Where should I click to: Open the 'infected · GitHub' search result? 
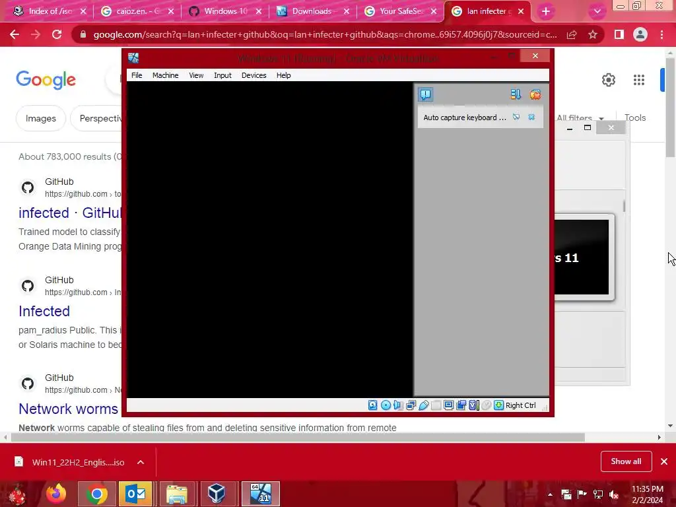tap(70, 213)
